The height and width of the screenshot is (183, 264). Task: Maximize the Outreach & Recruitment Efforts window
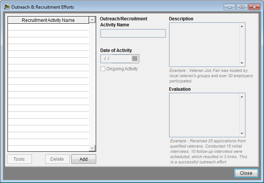pyautogui.click(x=242, y=7)
